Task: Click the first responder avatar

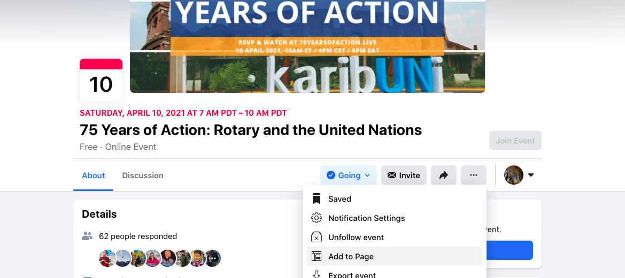Action: [x=107, y=258]
